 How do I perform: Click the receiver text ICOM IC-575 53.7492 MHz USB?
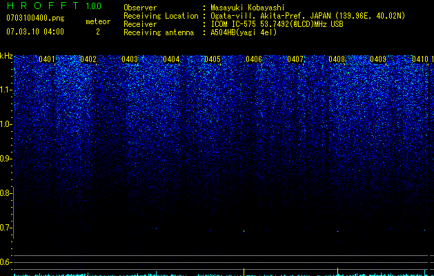277,24
